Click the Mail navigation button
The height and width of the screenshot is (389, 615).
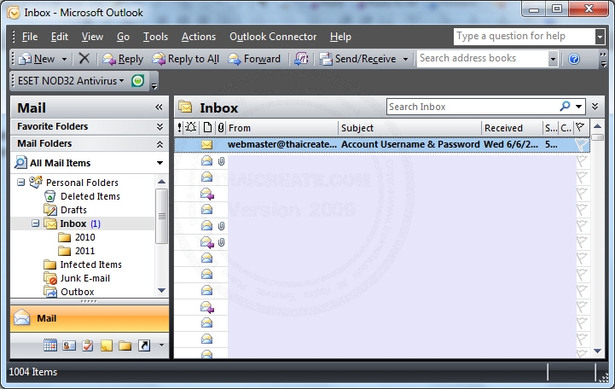pos(90,318)
